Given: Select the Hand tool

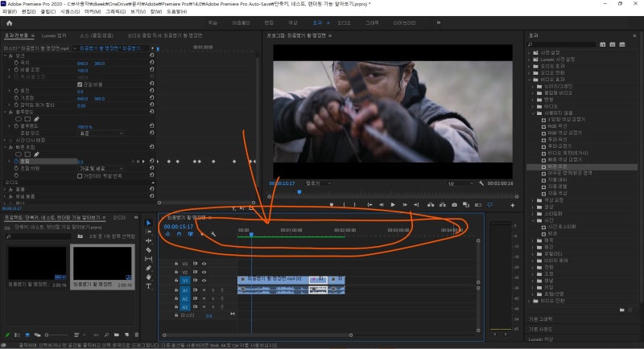Looking at the screenshot, I should tap(149, 277).
